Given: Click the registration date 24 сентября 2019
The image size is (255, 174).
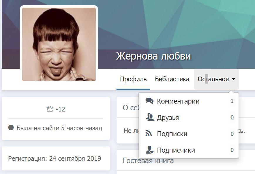Looking at the screenshot, I should [x=75, y=158].
